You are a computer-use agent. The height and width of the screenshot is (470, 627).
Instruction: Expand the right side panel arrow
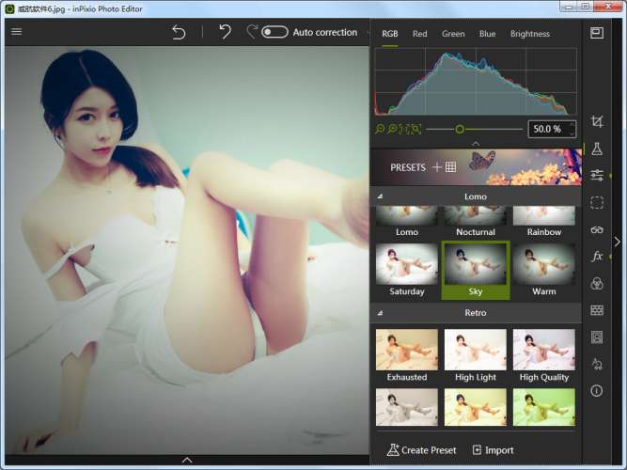click(x=617, y=242)
